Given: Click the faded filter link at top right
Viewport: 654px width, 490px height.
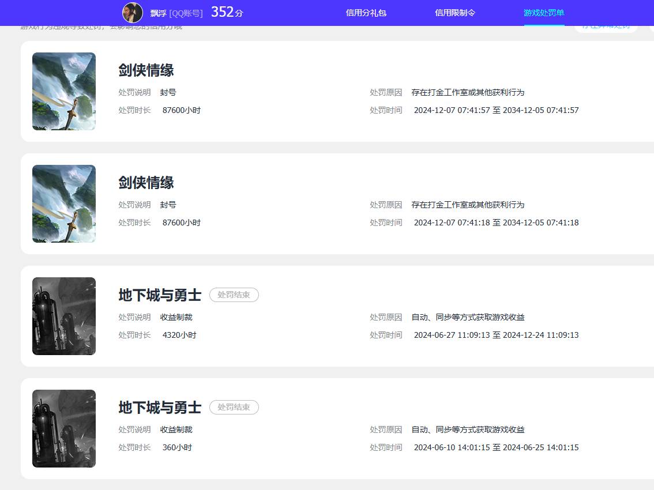Looking at the screenshot, I should point(605,27).
